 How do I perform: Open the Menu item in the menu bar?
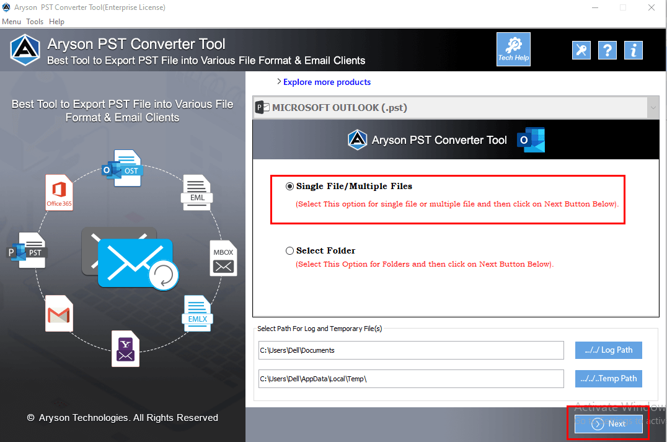[11, 21]
